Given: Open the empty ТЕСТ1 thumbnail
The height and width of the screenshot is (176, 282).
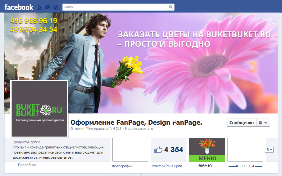Looking at the screenshot, I should pos(245,150).
